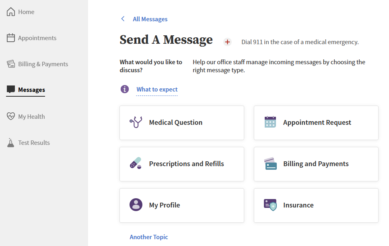Select the Appointment Request message card
Screen dimensions: 389x246
point(316,122)
